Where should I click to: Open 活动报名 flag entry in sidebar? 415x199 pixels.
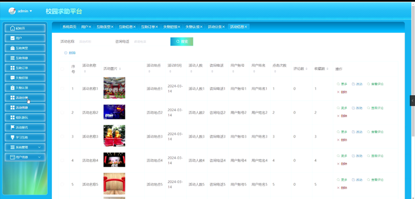click(25, 127)
